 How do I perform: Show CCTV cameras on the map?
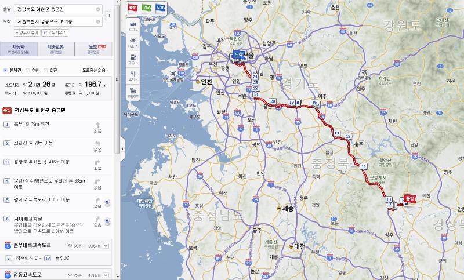pos(133,25)
